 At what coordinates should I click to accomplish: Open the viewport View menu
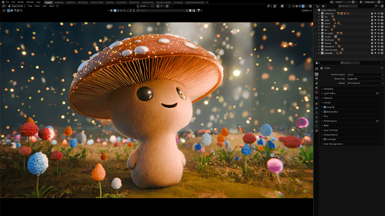tap(30, 6)
